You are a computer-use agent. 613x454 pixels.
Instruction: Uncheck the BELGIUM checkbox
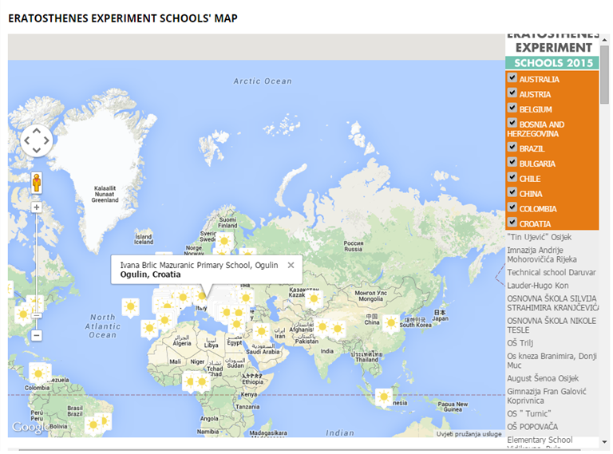[512, 108]
